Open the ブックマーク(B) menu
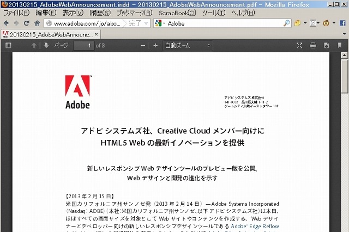Screen dimensions: 349x232 click(x=135, y=13)
